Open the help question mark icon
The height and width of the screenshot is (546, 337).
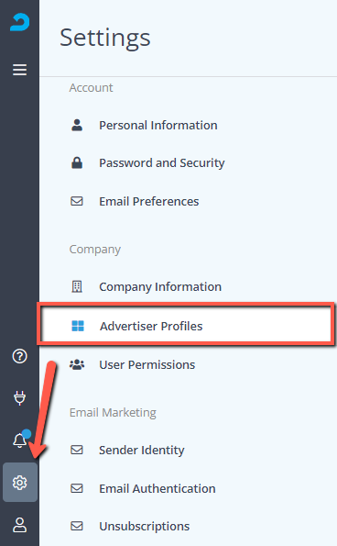pos(19,356)
